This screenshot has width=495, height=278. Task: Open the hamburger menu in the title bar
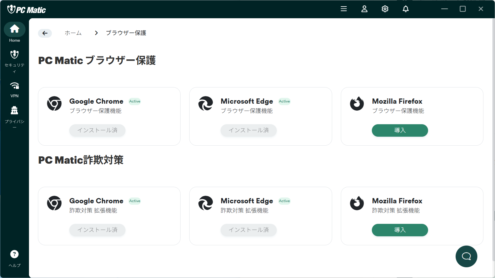(344, 9)
